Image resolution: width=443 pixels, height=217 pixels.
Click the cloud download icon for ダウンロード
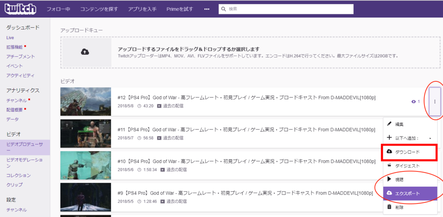click(x=389, y=152)
